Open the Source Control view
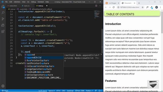The height and width of the screenshot is (92, 163). coord(3,19)
